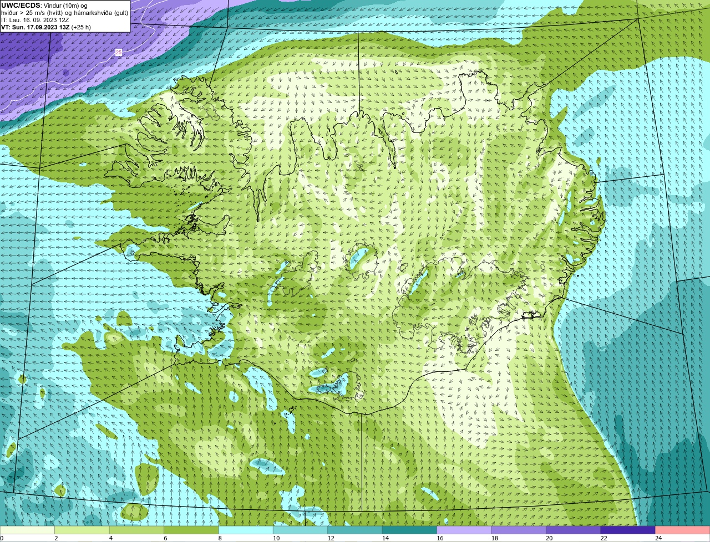
Task: Click the lavender 16–18 legend swatch
Action: 464,530
